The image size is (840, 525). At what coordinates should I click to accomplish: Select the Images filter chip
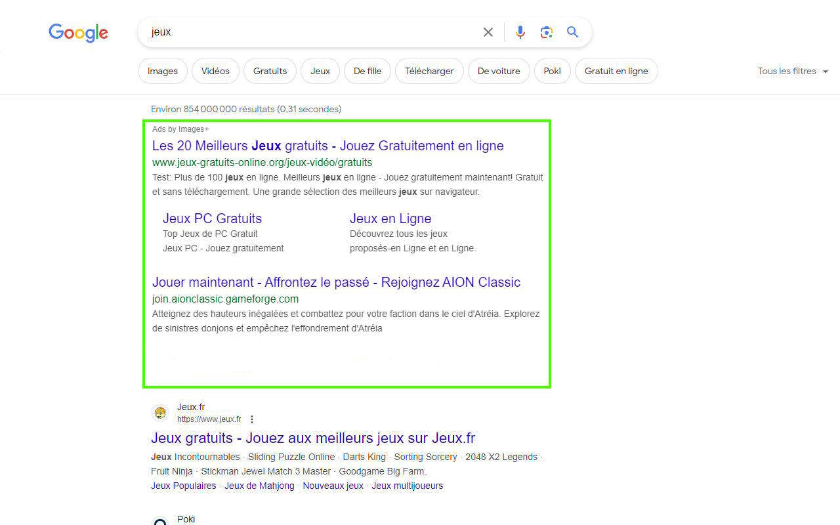tap(163, 71)
